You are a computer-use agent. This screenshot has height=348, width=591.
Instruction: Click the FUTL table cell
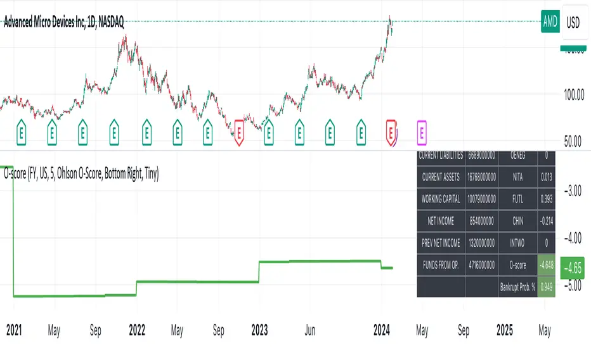517,199
